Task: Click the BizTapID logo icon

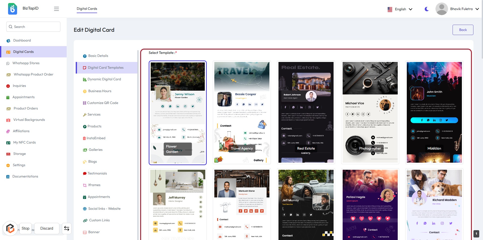Action: point(13,9)
